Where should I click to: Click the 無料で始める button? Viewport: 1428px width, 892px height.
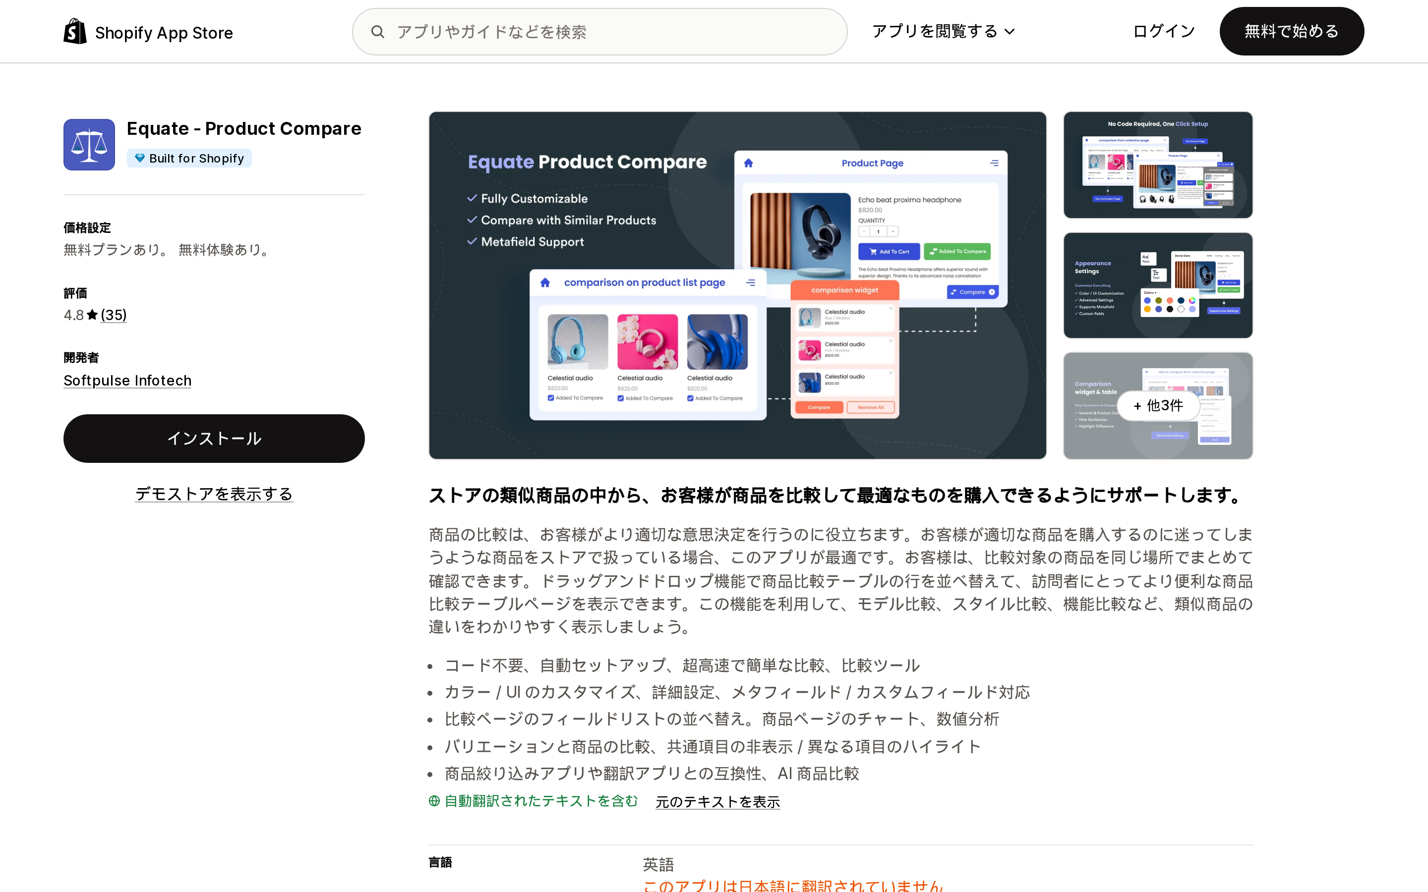tap(1292, 31)
